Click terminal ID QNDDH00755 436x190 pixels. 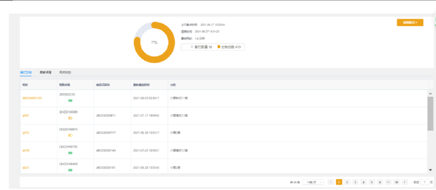[x=68, y=147]
